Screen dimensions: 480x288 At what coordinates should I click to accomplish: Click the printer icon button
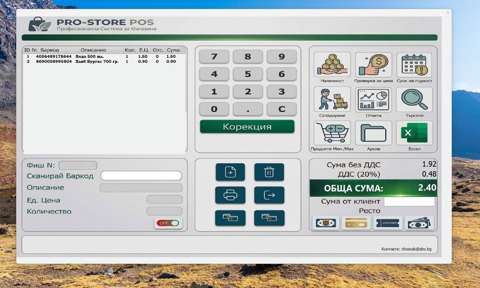230,195
